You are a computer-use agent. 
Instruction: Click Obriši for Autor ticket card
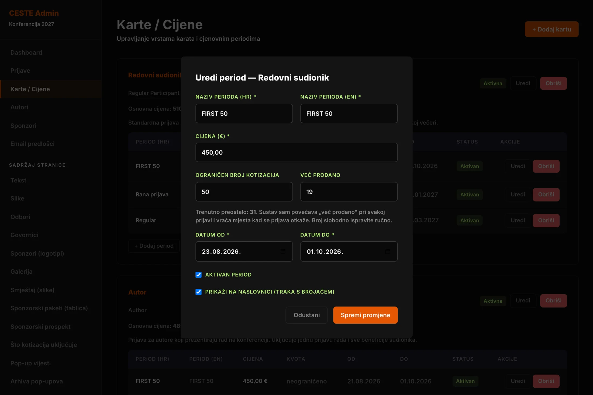tap(553, 301)
